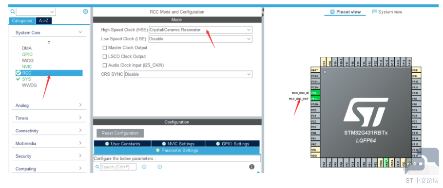Select the green PF0 pin on chip
The height and width of the screenshot is (188, 443).
click(x=316, y=93)
